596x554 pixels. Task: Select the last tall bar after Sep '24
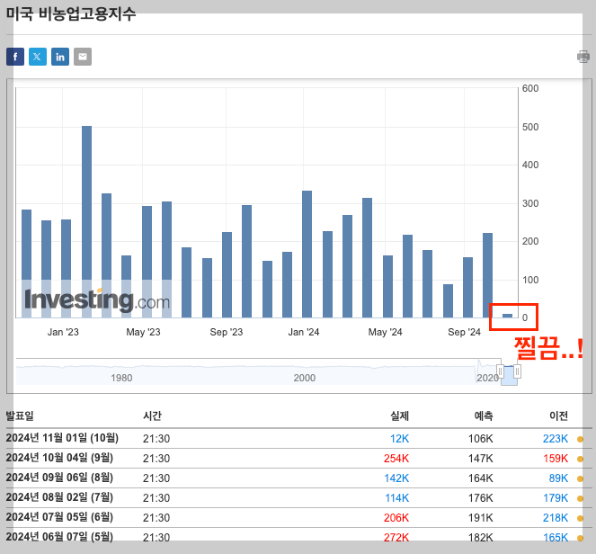[x=487, y=275]
